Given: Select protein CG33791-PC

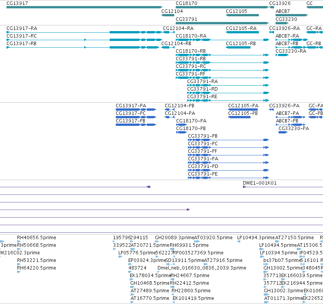Looking at the screenshot, I should 228,148.
